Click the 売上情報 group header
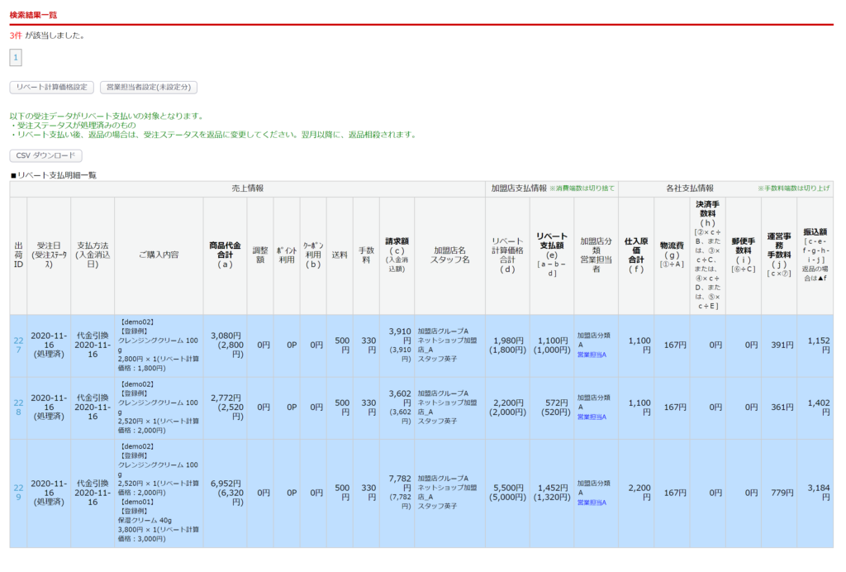Viewport: 846px width, 572px height. click(247, 188)
